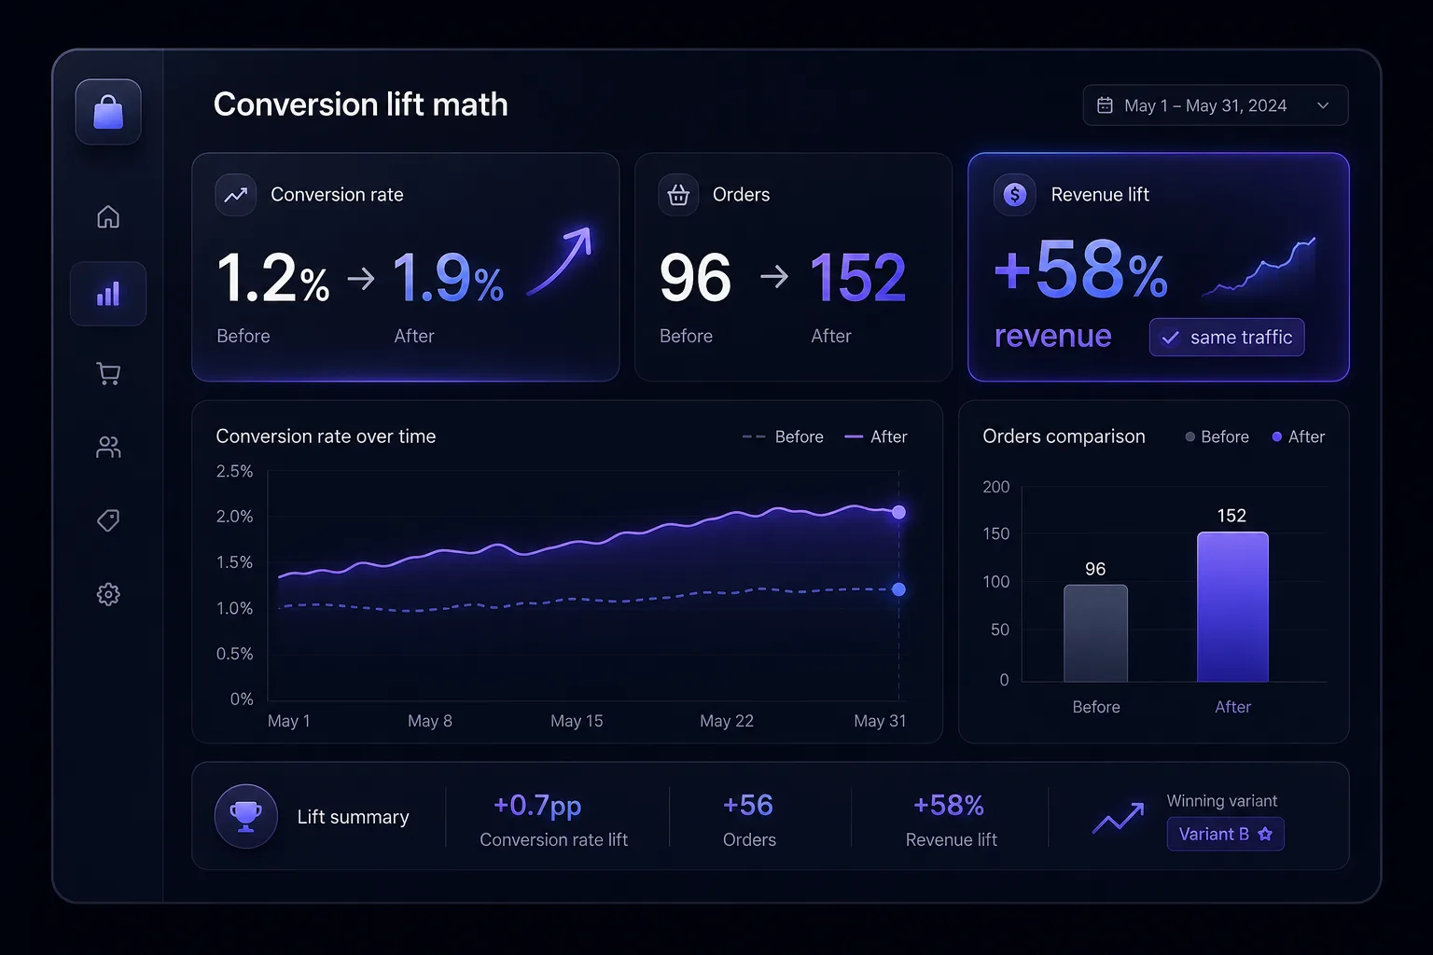Click the calendar icon in date picker
This screenshot has width=1433, height=955.
click(x=1105, y=105)
